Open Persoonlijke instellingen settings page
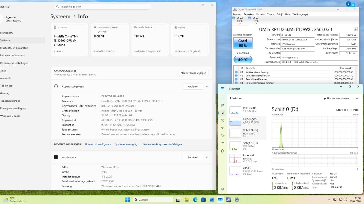 tap(22, 63)
